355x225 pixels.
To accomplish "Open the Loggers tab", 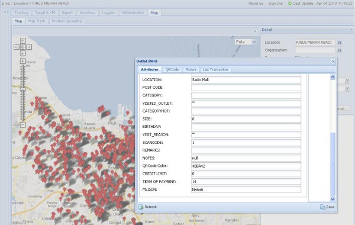I will point(108,12).
